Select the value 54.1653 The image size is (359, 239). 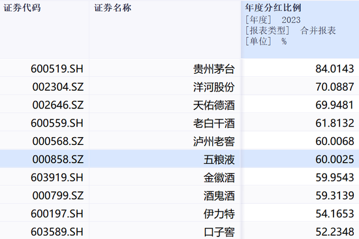tap(335, 214)
